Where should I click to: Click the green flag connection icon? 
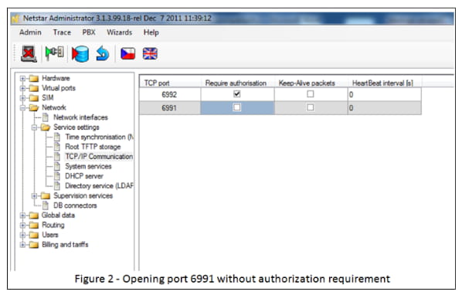tap(55, 53)
